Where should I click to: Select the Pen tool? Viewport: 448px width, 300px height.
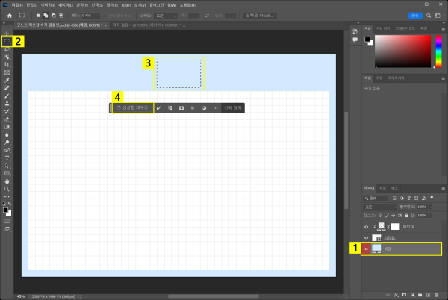coord(7,150)
